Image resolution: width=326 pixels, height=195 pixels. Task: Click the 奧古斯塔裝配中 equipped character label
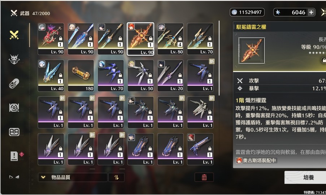256,160
